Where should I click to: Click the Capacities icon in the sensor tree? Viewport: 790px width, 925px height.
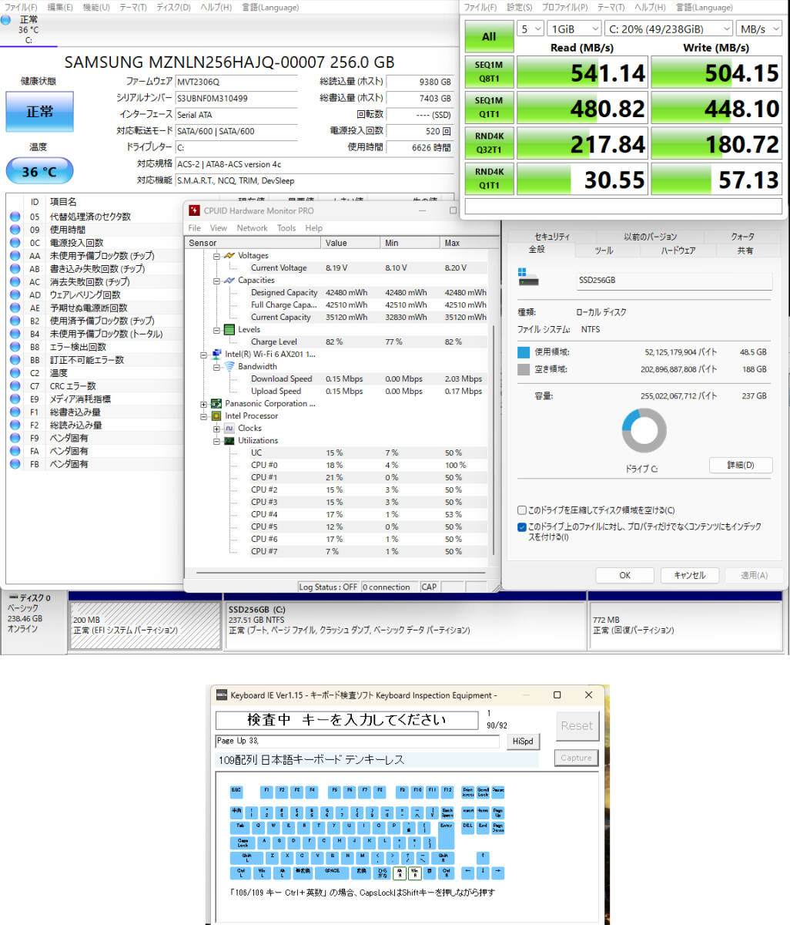[x=229, y=280]
